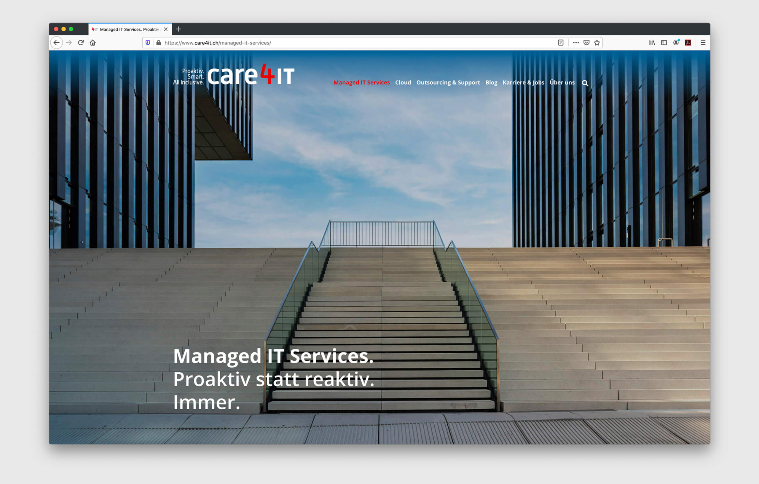Viewport: 759px width, 484px height.
Task: Click the browser back navigation arrow
Action: tap(56, 43)
